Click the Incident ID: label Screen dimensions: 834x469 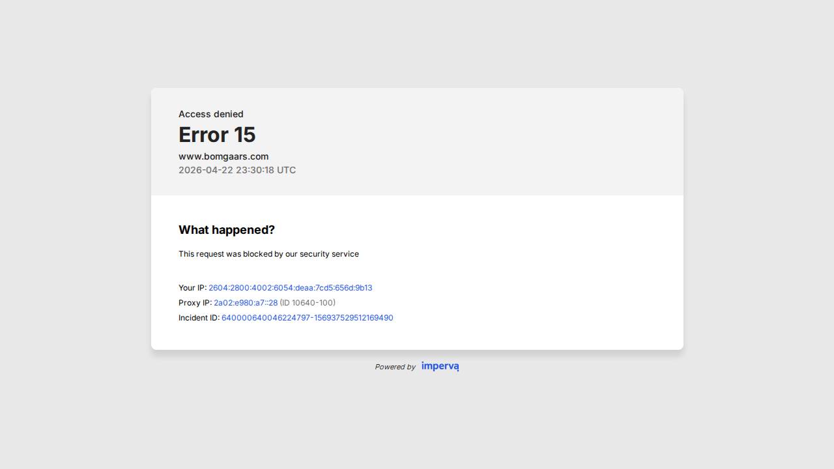click(x=199, y=318)
